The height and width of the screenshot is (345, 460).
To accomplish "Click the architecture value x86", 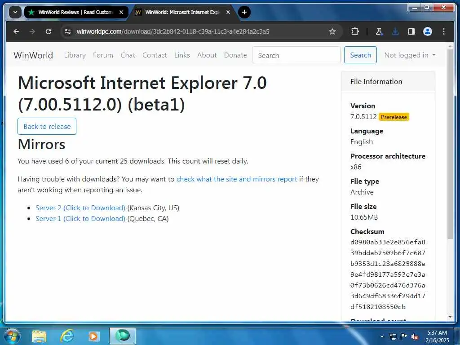I will 356,167.
